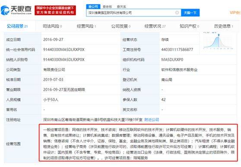Select the 查公司 search tab
Screen dimensions: 241x167
tap(93, 6)
